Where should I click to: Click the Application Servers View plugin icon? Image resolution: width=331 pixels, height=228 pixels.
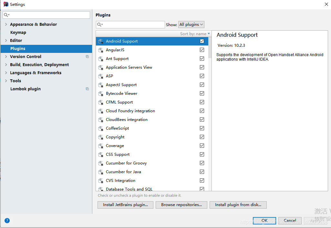(101, 67)
